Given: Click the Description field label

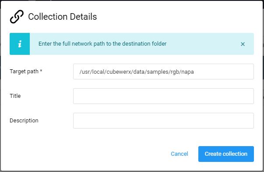Looking at the screenshot, I should click(24, 121).
